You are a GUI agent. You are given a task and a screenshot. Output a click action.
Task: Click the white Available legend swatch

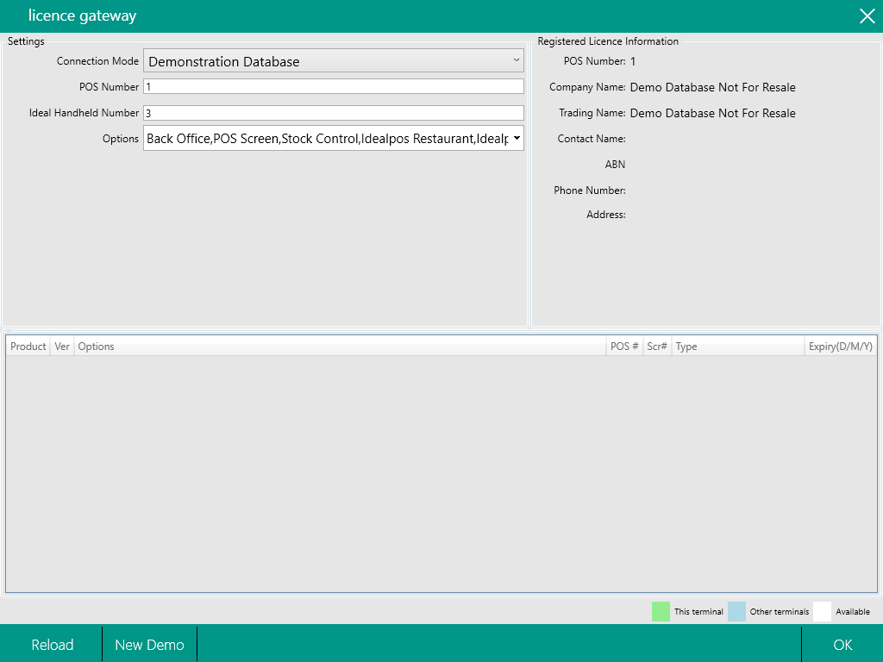tap(822, 611)
